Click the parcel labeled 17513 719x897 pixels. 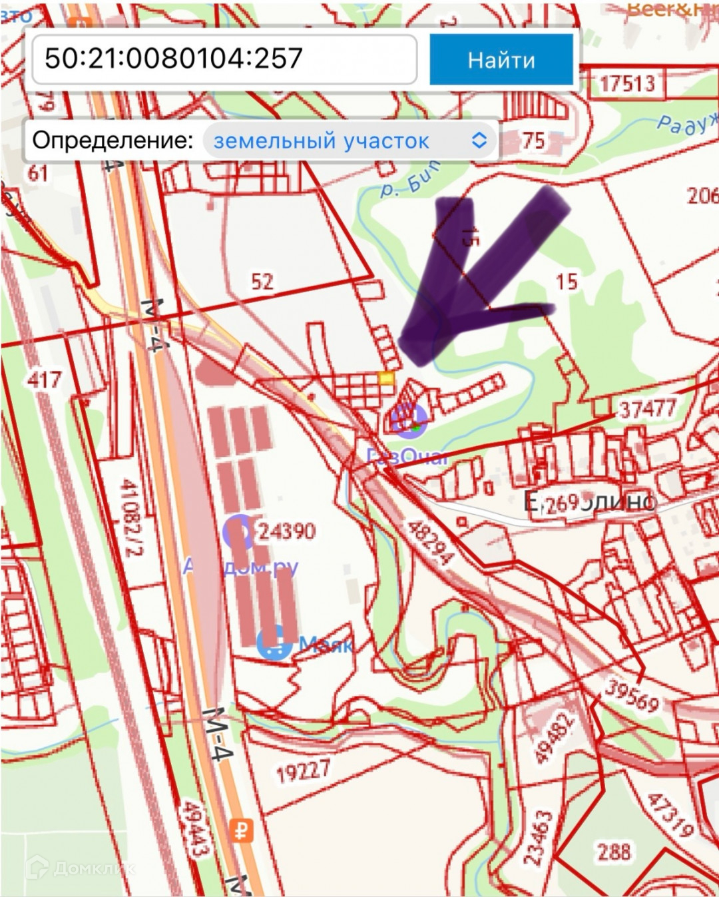(x=627, y=83)
